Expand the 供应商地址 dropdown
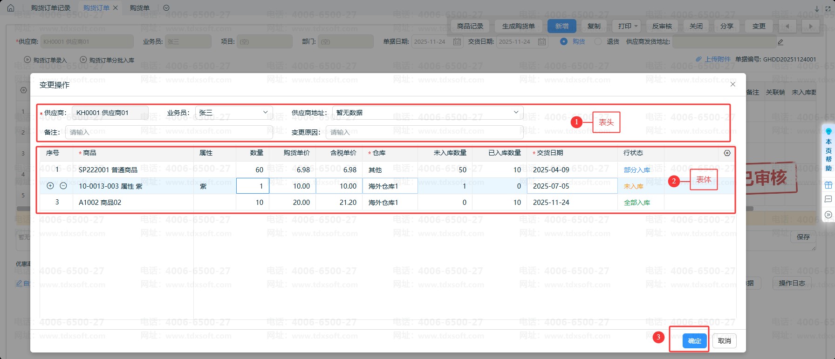 [427, 113]
